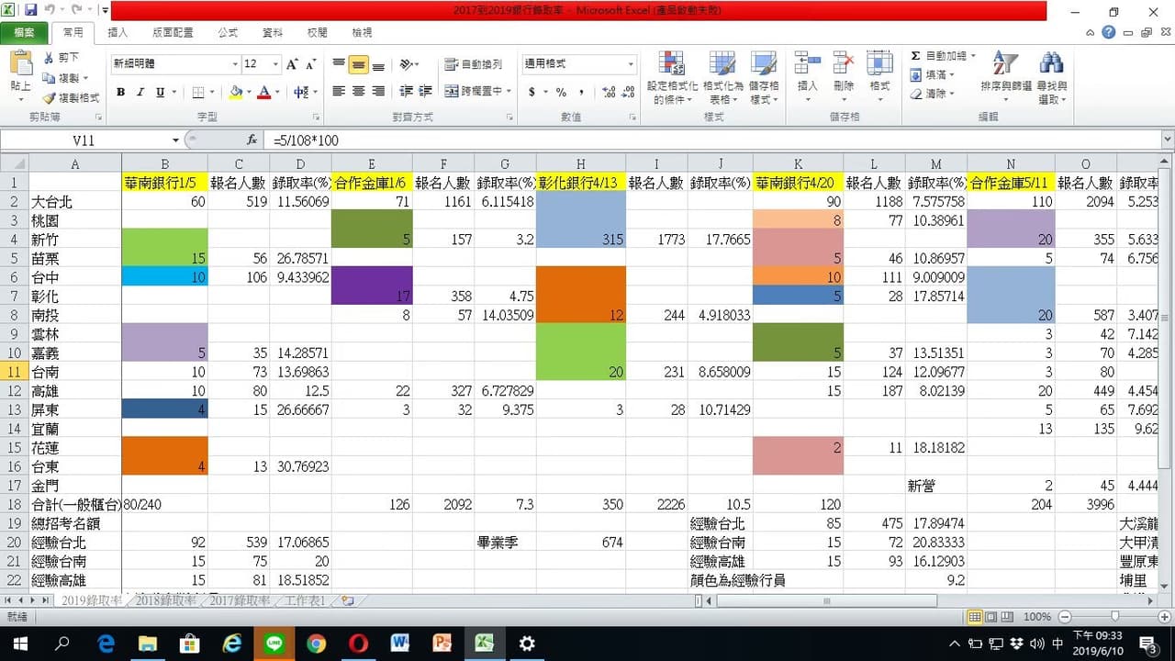The image size is (1175, 661).
Task: Apply font color with the red A
Action: click(265, 92)
